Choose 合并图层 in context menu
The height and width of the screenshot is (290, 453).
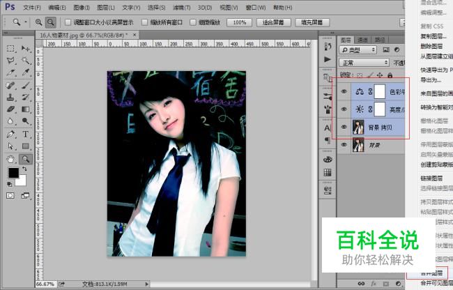pos(431,273)
